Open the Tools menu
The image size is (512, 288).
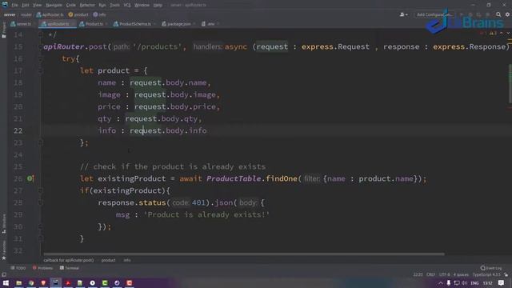point(114,5)
